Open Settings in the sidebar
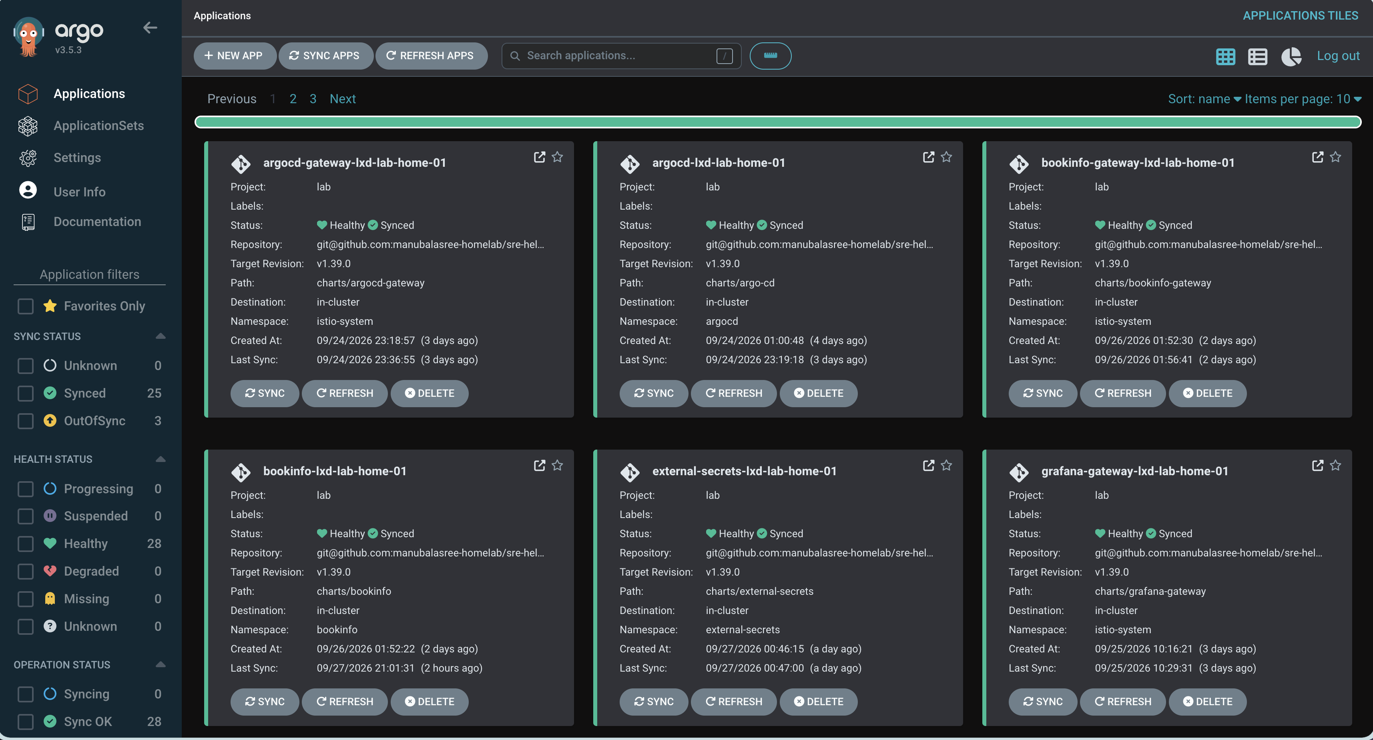1373x740 pixels. pos(77,158)
